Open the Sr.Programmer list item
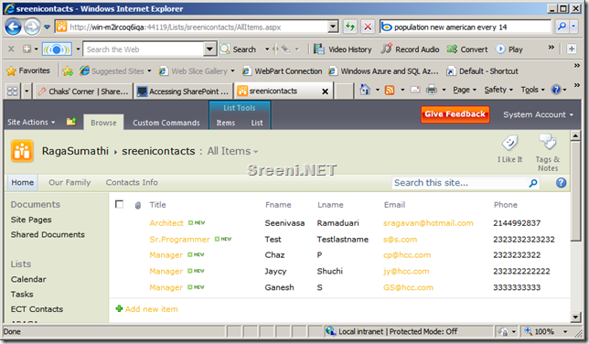Viewport: 589px width, 344px height. coord(179,239)
